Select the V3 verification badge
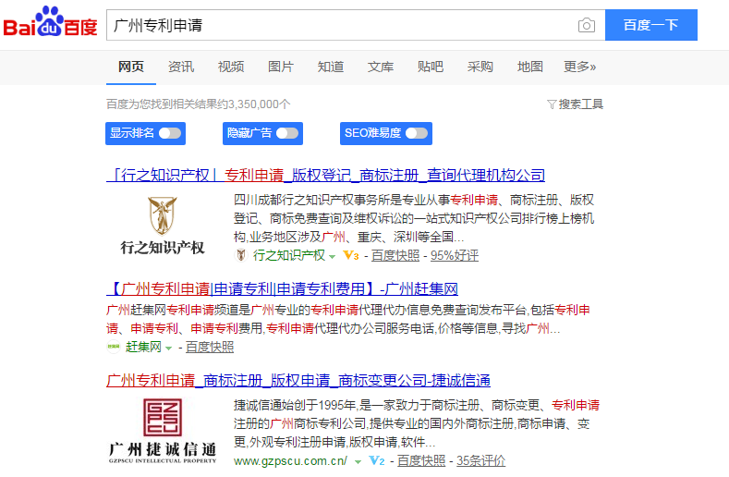The width and height of the screenshot is (729, 477). tap(351, 255)
